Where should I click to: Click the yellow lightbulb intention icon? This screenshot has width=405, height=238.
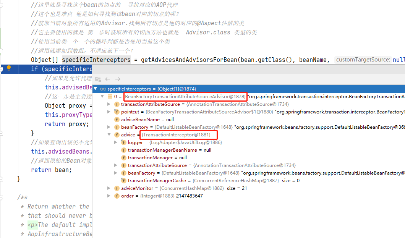point(9,68)
